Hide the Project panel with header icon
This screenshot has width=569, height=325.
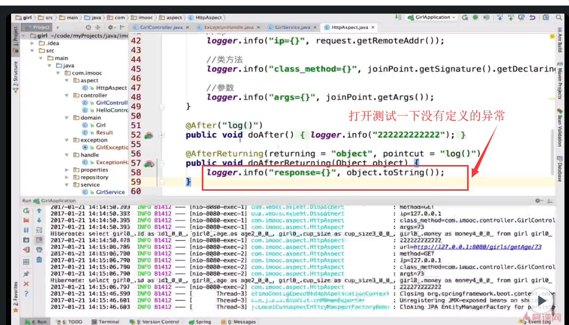pyautogui.click(x=122, y=27)
